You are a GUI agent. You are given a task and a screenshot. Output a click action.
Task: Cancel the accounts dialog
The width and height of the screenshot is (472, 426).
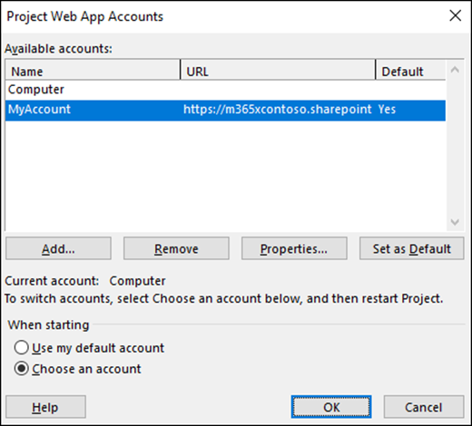pyautogui.click(x=424, y=407)
